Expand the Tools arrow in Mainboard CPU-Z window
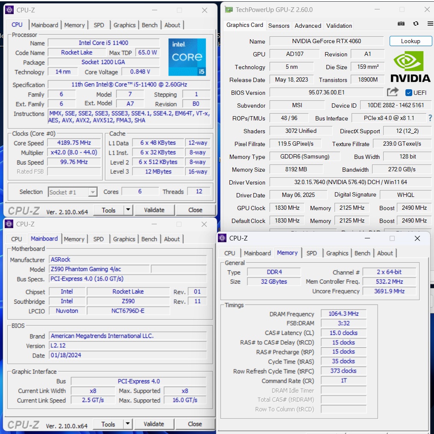434x434 pixels. click(x=127, y=424)
